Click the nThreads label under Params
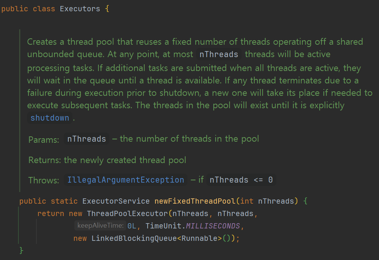 coord(86,139)
